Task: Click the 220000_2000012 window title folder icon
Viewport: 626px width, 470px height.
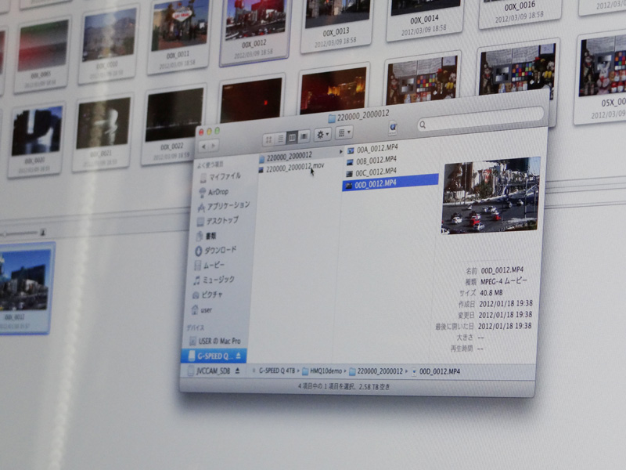Action: [x=331, y=118]
